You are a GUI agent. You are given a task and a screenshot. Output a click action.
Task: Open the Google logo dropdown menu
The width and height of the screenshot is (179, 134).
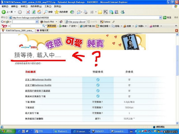point(6,22)
